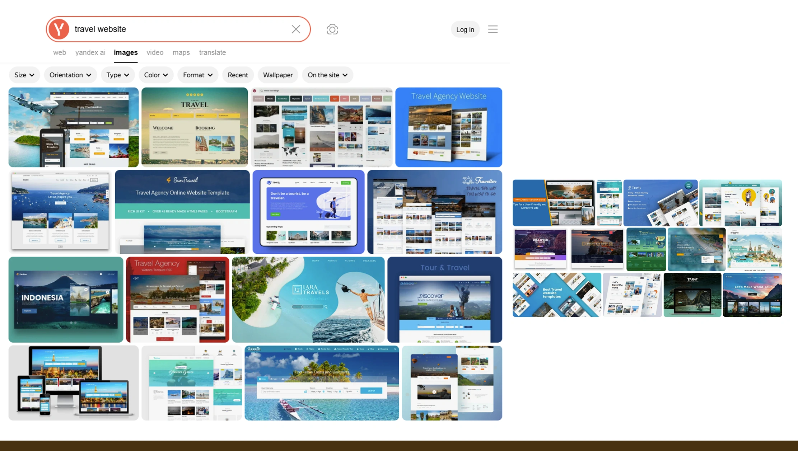798x451 pixels.
Task: Click the Yandex logo icon
Action: pos(59,29)
